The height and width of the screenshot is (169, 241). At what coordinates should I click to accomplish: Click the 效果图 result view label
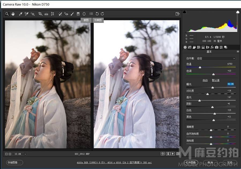pos(98,20)
